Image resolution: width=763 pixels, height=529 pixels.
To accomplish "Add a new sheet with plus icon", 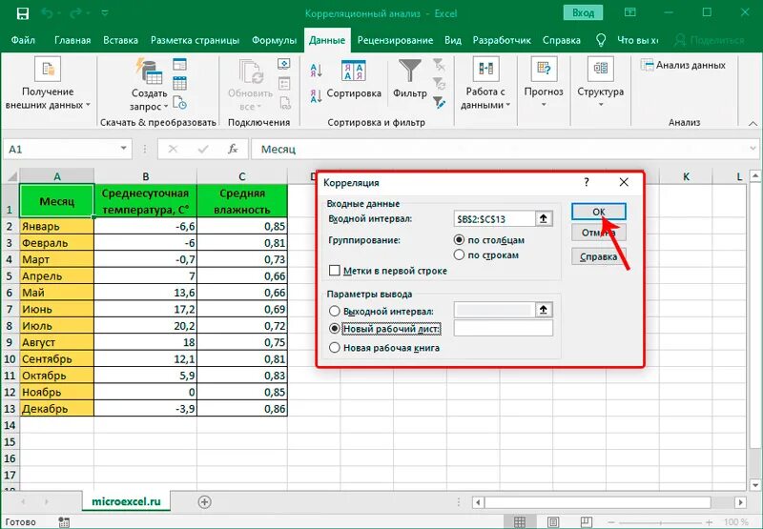I will coord(205,502).
